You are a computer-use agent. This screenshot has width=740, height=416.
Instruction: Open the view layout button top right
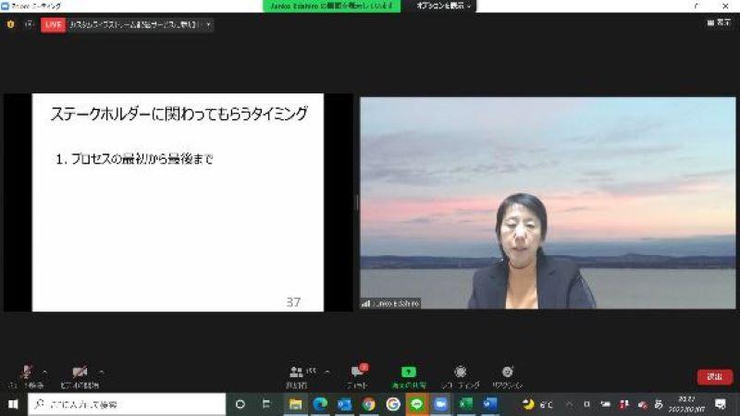point(718,24)
